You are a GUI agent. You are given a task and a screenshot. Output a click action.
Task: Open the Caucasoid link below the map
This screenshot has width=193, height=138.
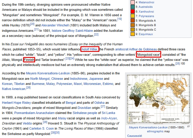134,136
